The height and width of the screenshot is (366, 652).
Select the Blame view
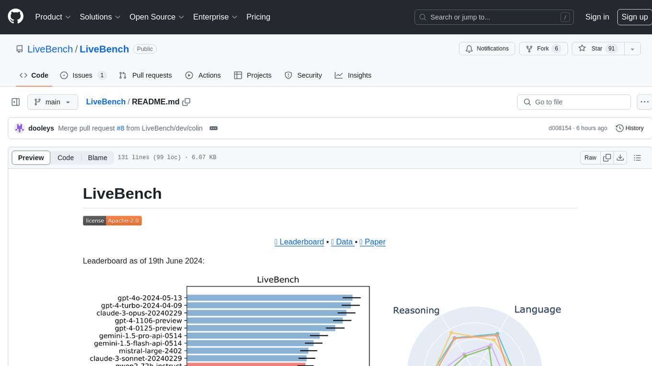(x=97, y=158)
